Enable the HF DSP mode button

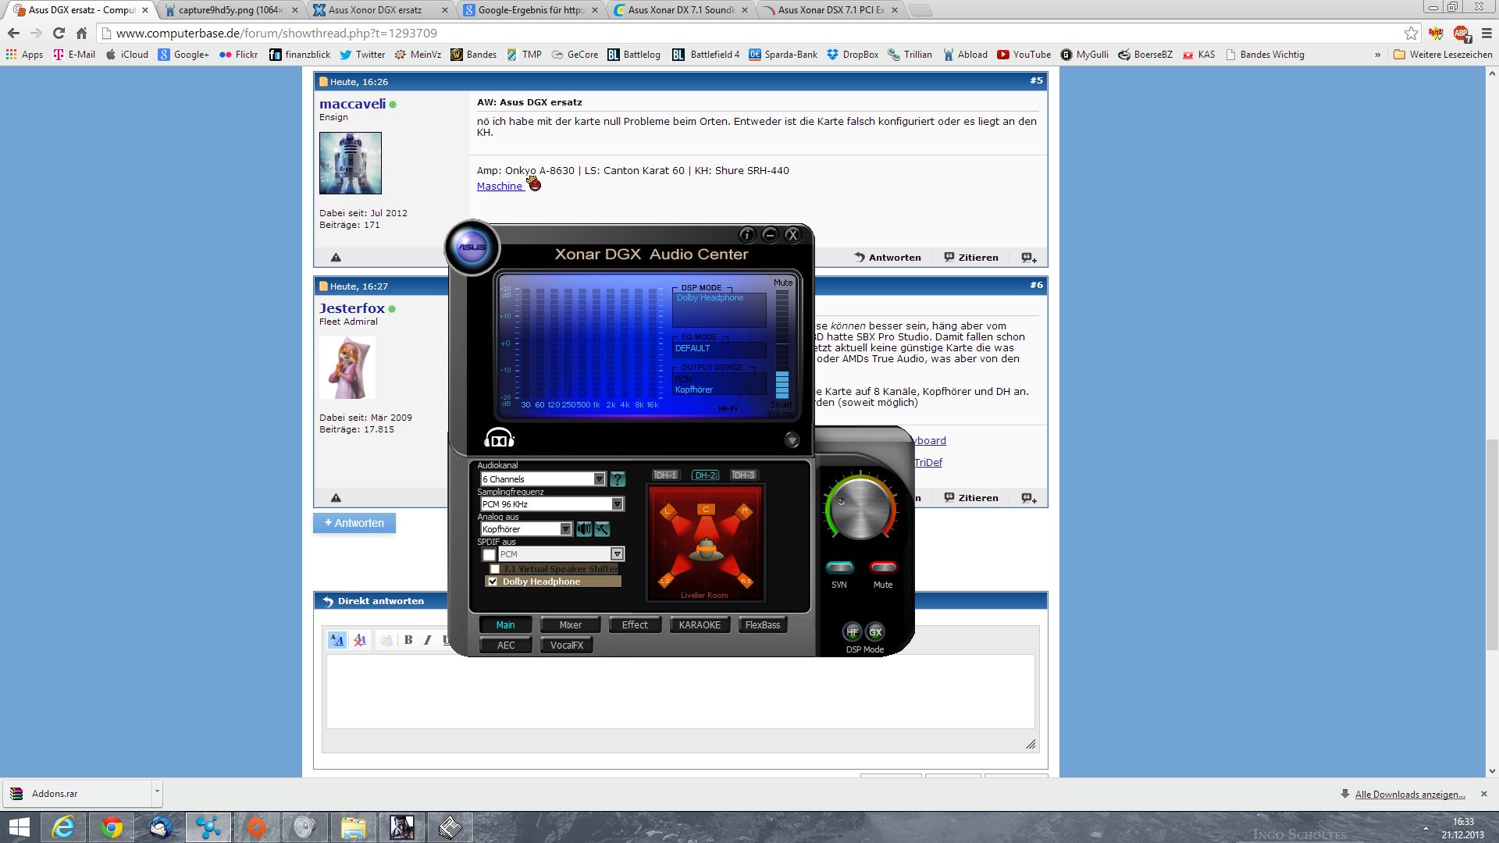(853, 632)
